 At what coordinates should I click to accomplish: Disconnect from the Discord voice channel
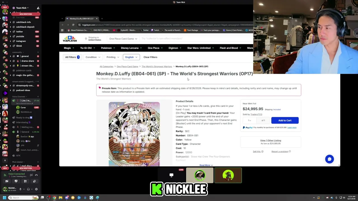point(36,175)
